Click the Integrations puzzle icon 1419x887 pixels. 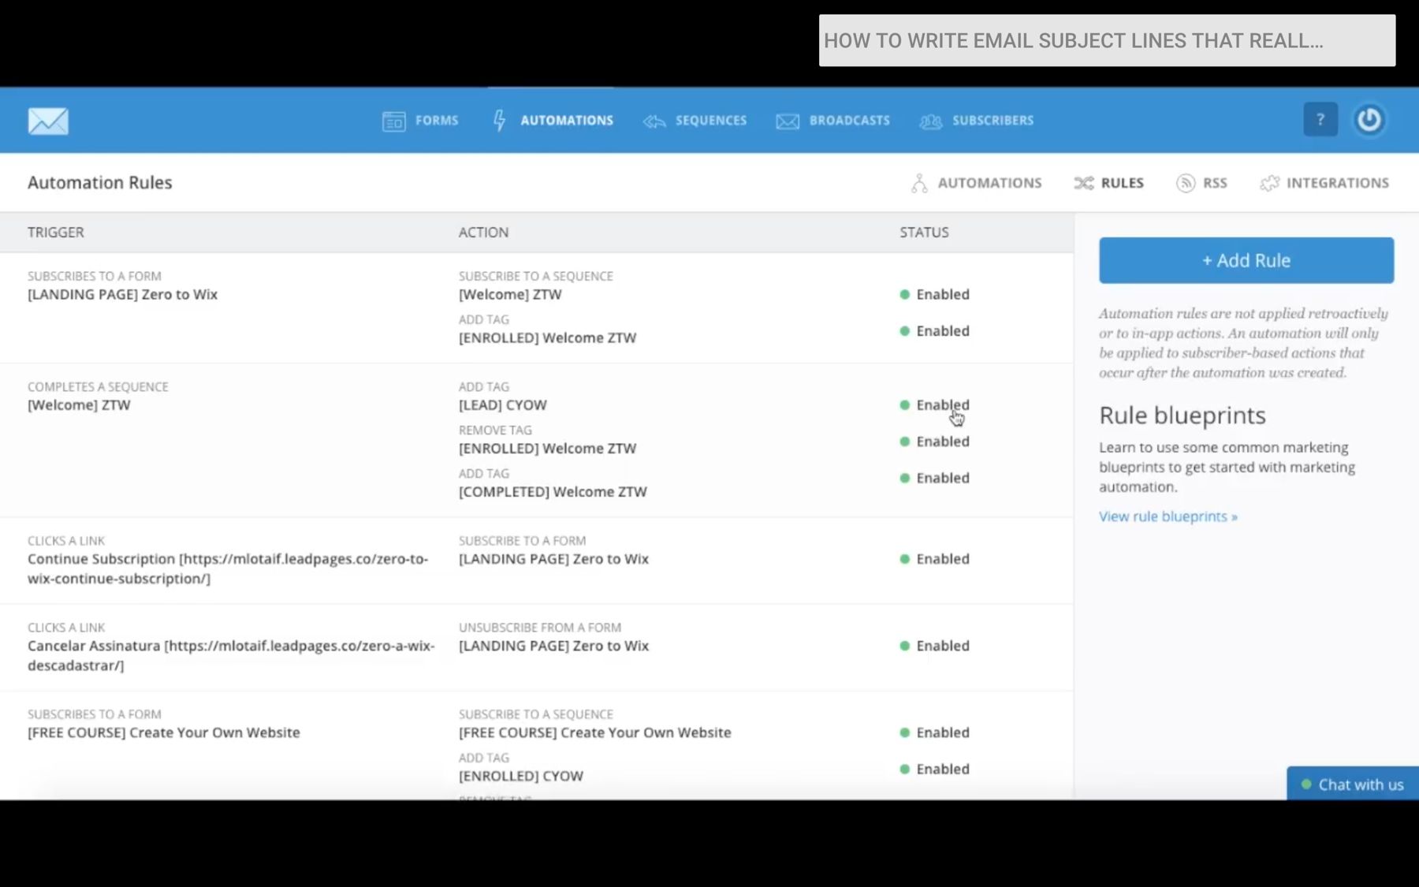click(1269, 183)
